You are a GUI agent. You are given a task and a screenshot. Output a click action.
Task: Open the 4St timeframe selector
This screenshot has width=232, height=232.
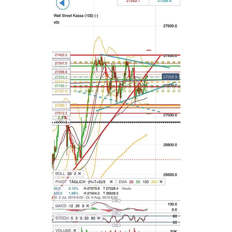point(57,22)
